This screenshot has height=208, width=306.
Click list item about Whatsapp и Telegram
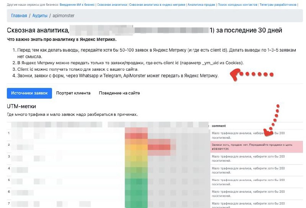coord(118,75)
